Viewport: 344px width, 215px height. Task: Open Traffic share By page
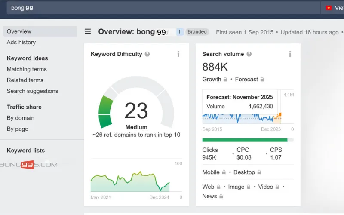17,129
